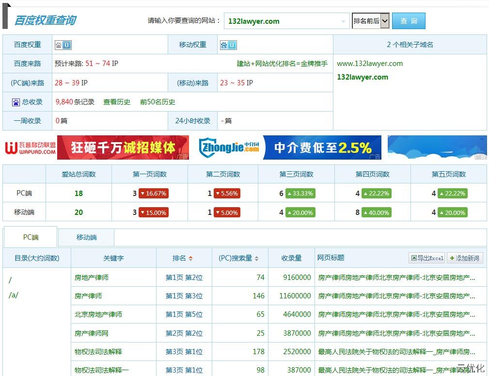Viewport: 489px width, 376px height.
Task: Click the 关键字 column header
Action: coord(113,258)
